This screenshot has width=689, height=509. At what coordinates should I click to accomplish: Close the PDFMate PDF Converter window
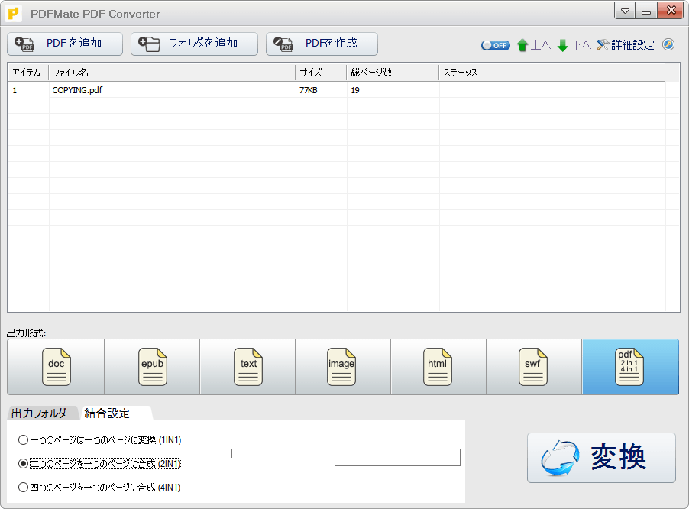tap(671, 11)
